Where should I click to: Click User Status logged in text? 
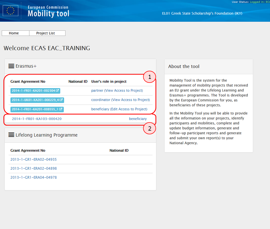coord(251,2)
